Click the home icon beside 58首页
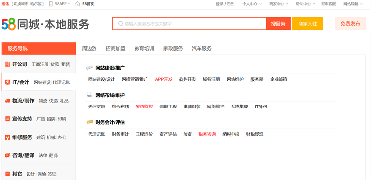Image resolution: width=371 pixels, height=180 pixels. point(77,4)
